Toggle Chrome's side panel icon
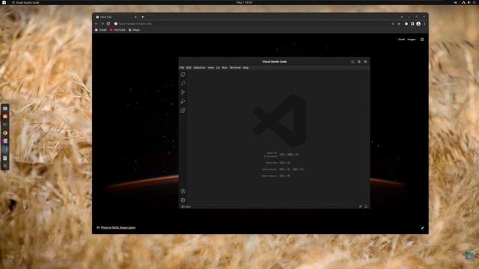Viewport: 479px width, 269px height. pos(412,24)
